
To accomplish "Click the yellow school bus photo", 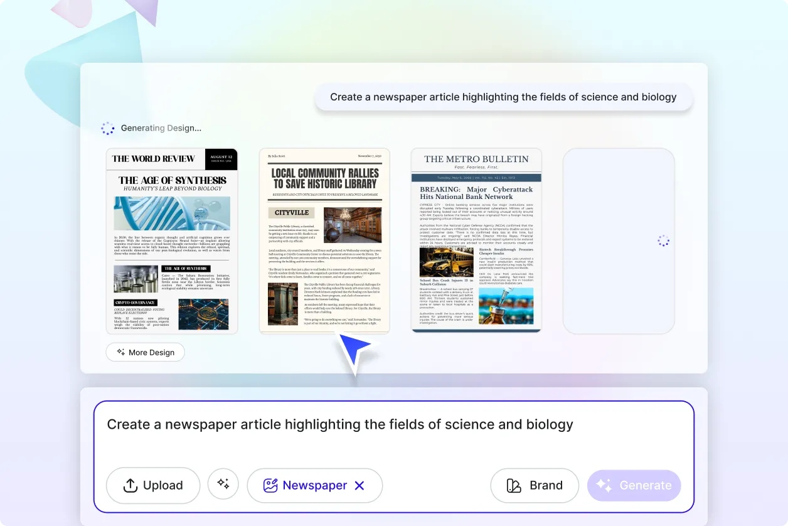I will pos(446,262).
